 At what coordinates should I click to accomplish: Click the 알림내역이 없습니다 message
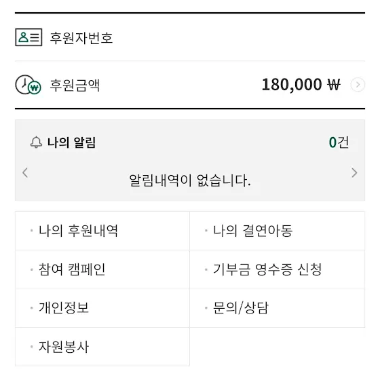tap(190, 180)
